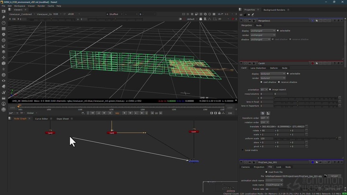Open Card4 render textured dropdown
This screenshot has width=347, height=195.
(x=273, y=78)
